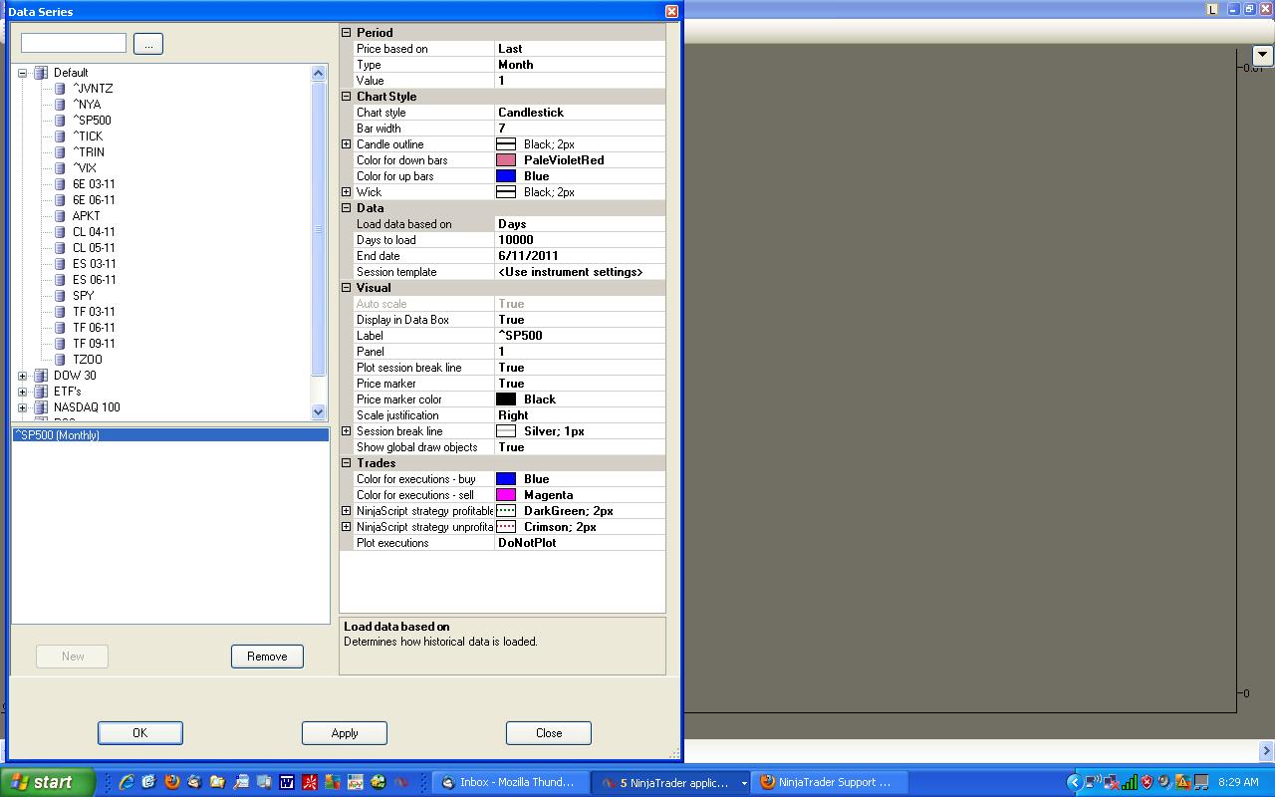Click OK in the Data Series dialog
The image size is (1275, 797).
pyautogui.click(x=139, y=733)
